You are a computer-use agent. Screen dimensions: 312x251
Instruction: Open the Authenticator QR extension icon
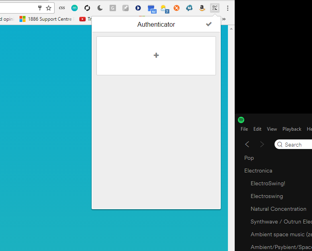point(215,8)
